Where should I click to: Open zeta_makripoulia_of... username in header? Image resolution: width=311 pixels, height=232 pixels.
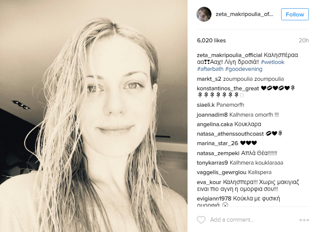click(x=244, y=14)
